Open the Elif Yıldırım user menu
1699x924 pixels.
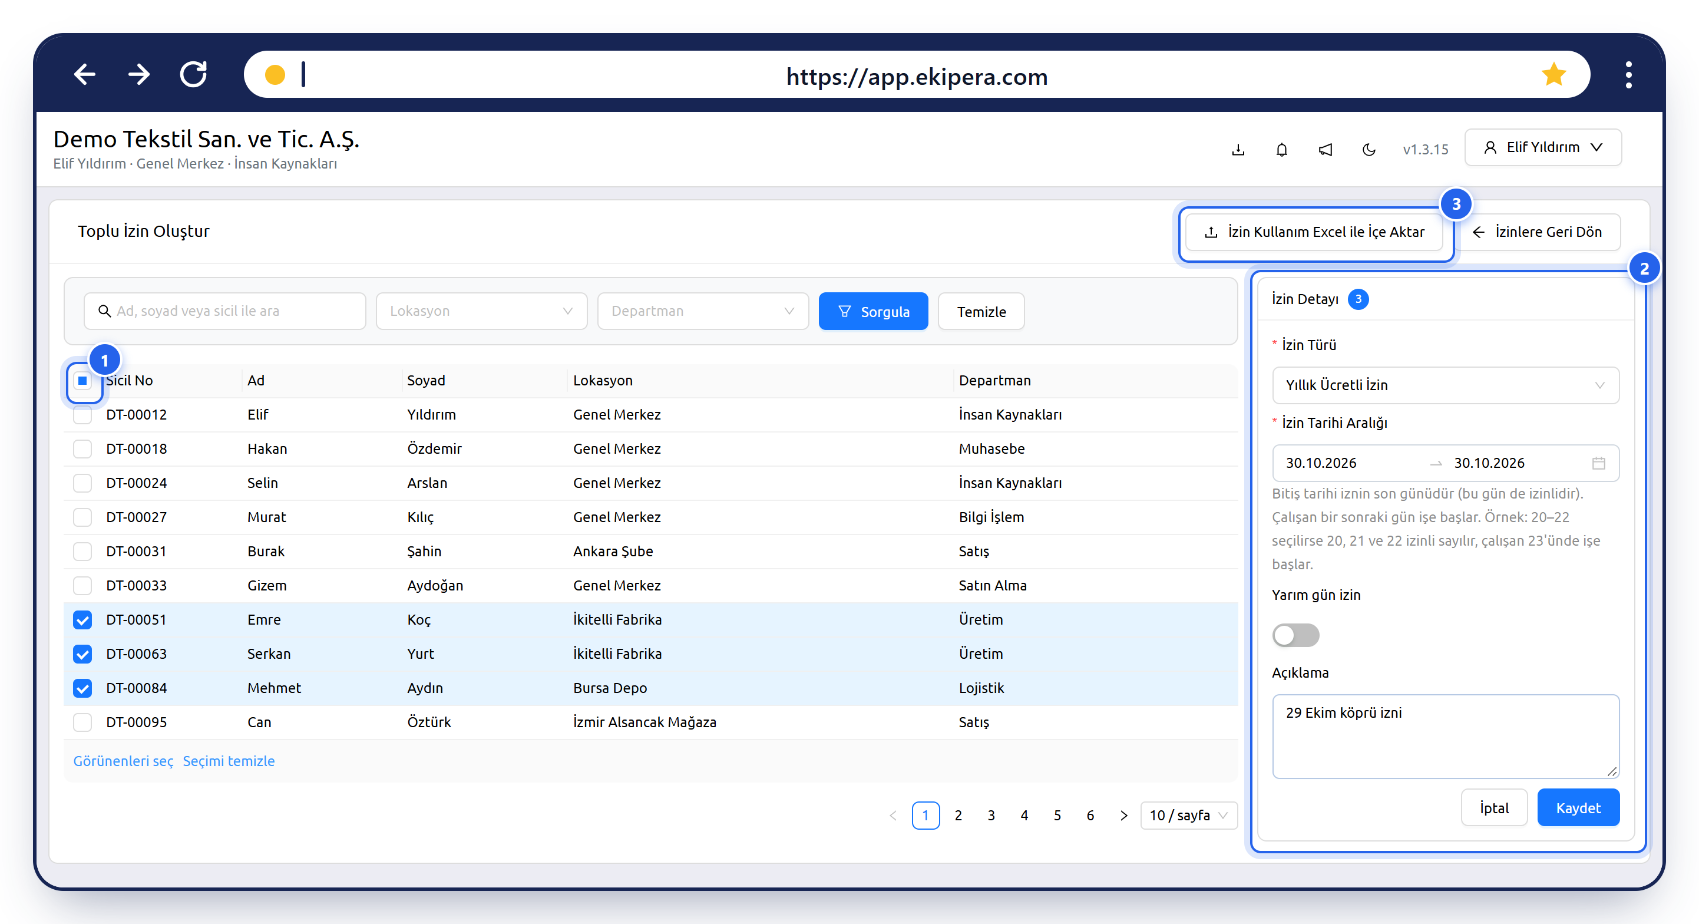tap(1543, 147)
